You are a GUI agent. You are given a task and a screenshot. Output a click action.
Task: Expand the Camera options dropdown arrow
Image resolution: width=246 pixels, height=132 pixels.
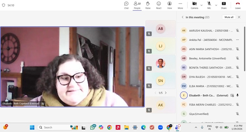(201, 5)
